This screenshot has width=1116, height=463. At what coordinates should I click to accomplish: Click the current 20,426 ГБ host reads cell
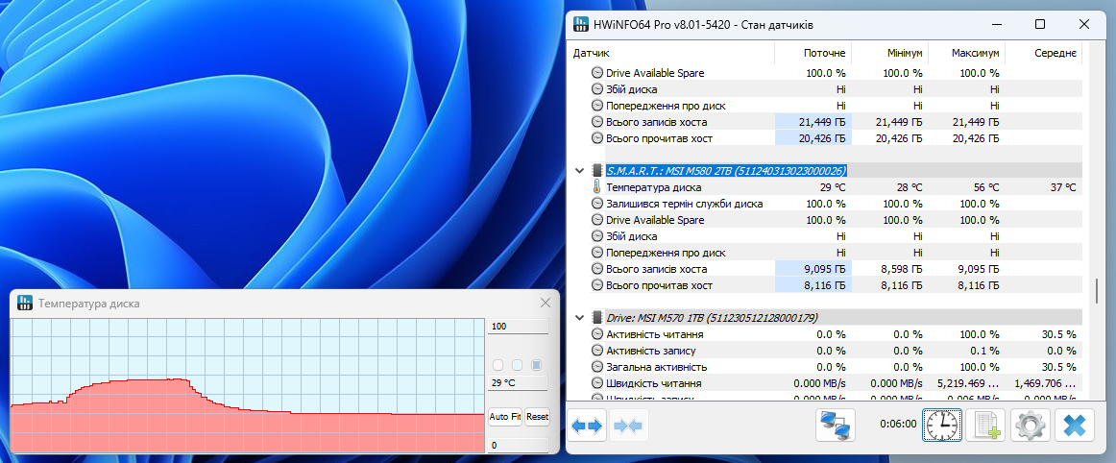click(813, 138)
